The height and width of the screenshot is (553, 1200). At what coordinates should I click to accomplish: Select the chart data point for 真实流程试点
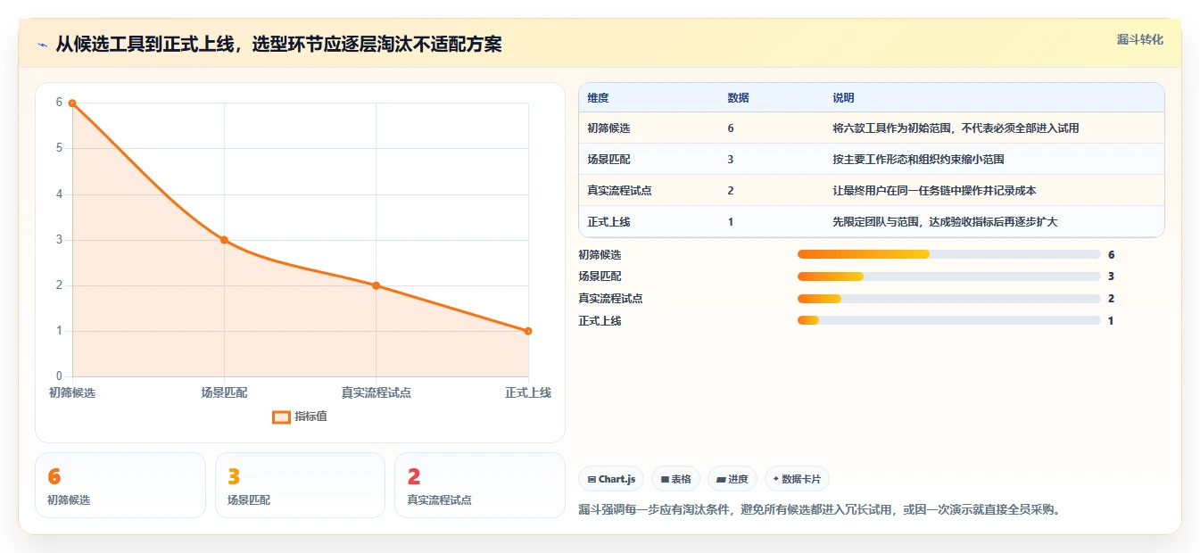click(376, 285)
